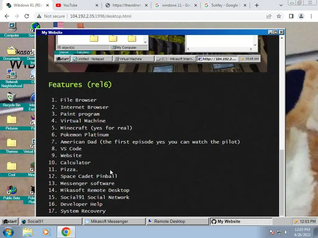Switch to theoldnet tab
This screenshot has height=238, width=318.
coord(127,5)
